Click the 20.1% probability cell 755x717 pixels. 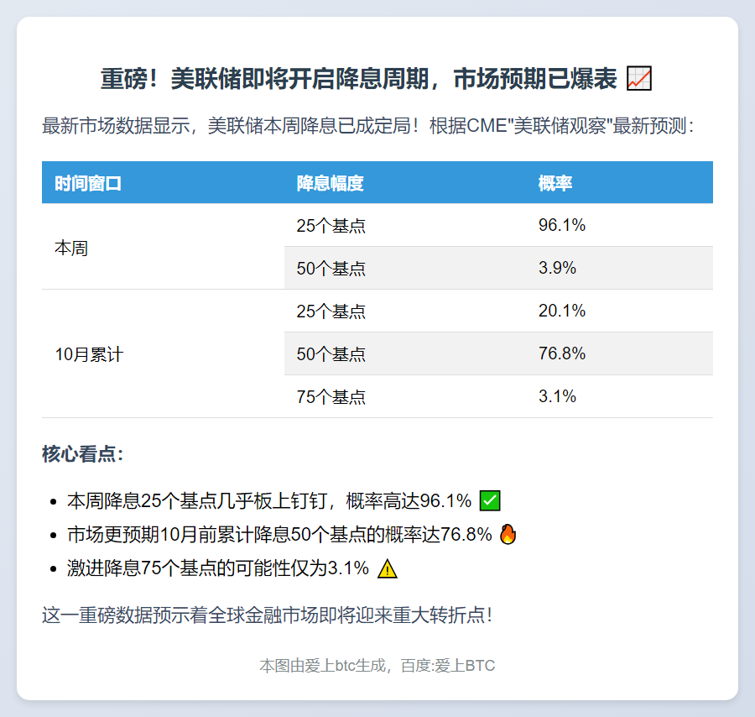point(562,311)
